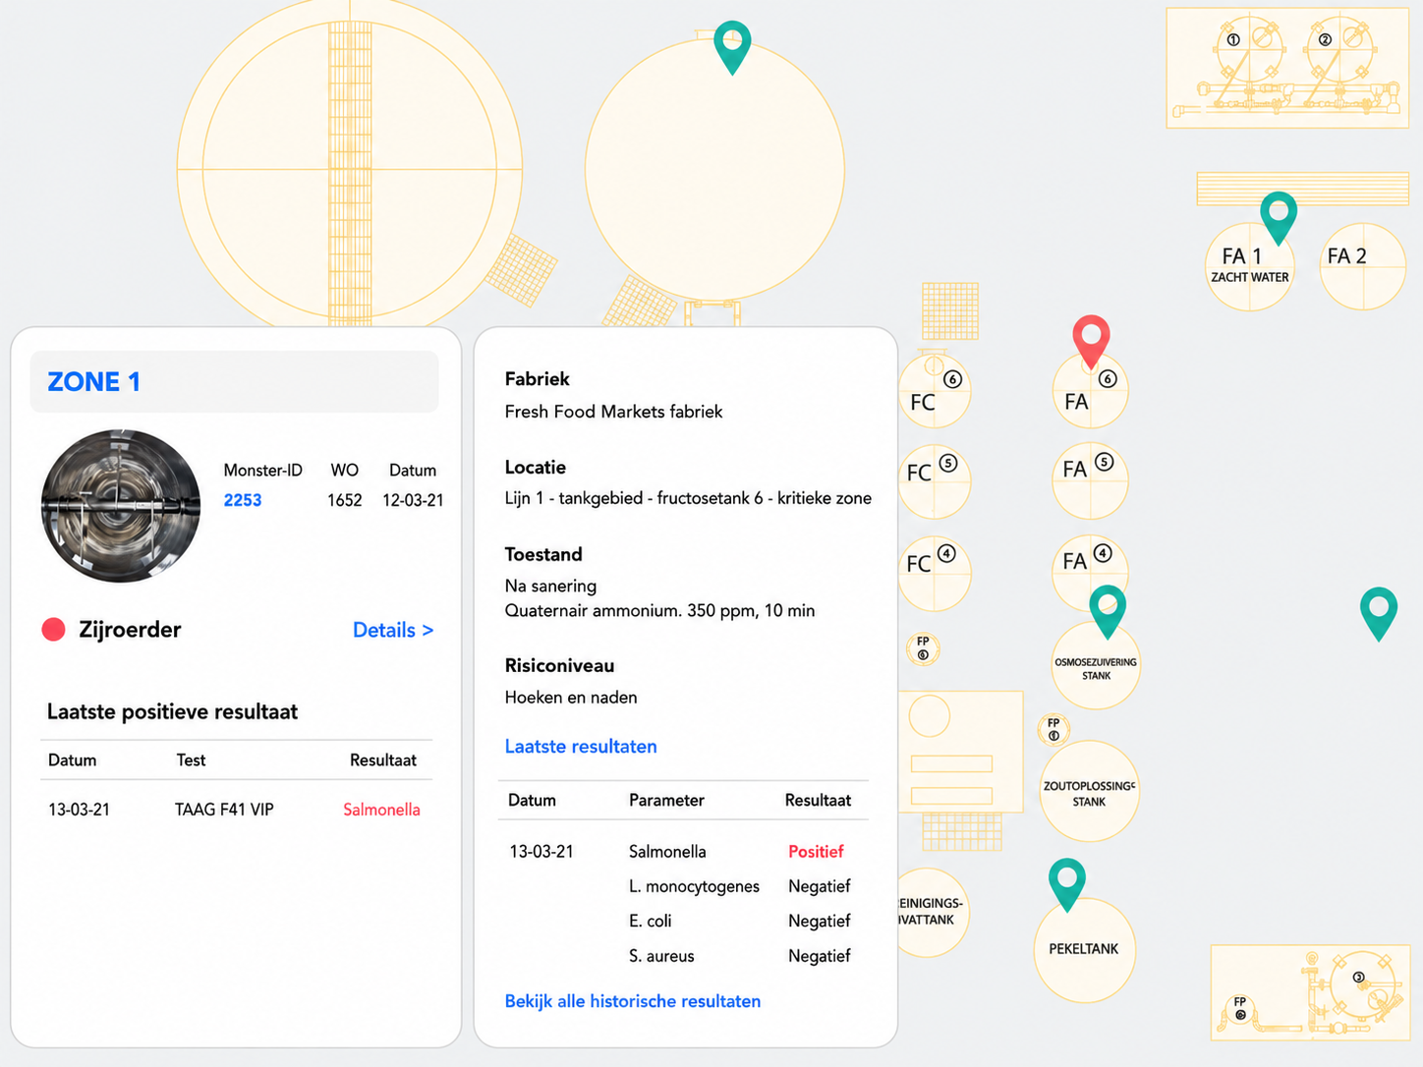
Task: Click the Lijn 1 tankgebied location text
Action: pyautogui.click(x=688, y=498)
